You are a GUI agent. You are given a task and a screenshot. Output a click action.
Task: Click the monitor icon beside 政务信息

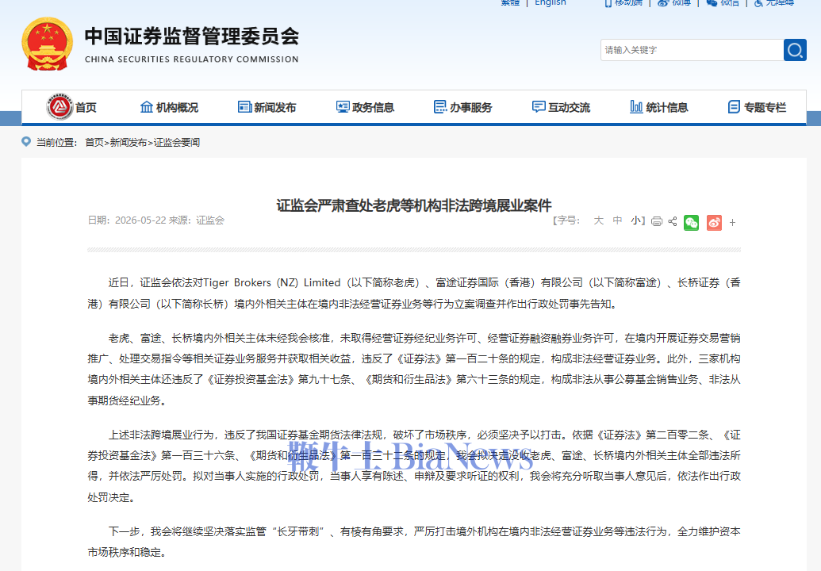(x=343, y=107)
